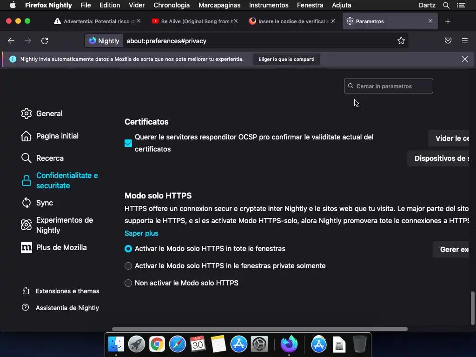Close the Insere le codice tab
The height and width of the screenshot is (357, 476).
(x=333, y=21)
